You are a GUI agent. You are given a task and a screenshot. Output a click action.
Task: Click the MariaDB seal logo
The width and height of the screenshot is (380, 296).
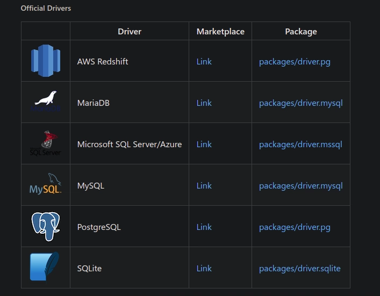(46, 101)
